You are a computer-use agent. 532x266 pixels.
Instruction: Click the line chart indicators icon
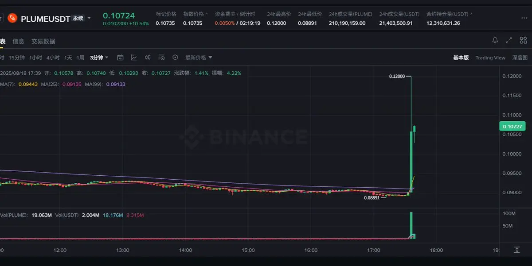(x=134, y=58)
